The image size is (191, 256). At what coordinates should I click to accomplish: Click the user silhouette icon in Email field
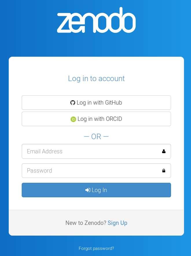click(164, 151)
